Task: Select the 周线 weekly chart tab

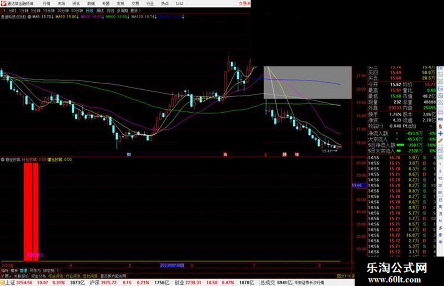Action: point(100,10)
